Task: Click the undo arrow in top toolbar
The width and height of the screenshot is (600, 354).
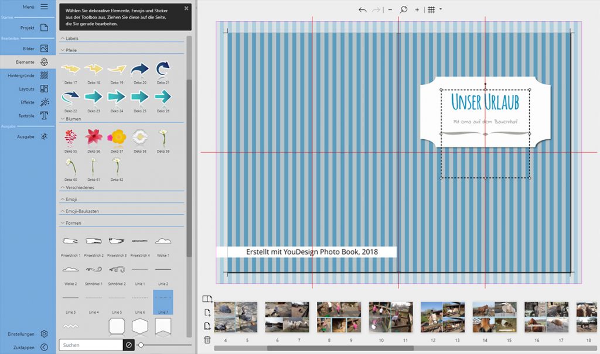Action: click(362, 10)
